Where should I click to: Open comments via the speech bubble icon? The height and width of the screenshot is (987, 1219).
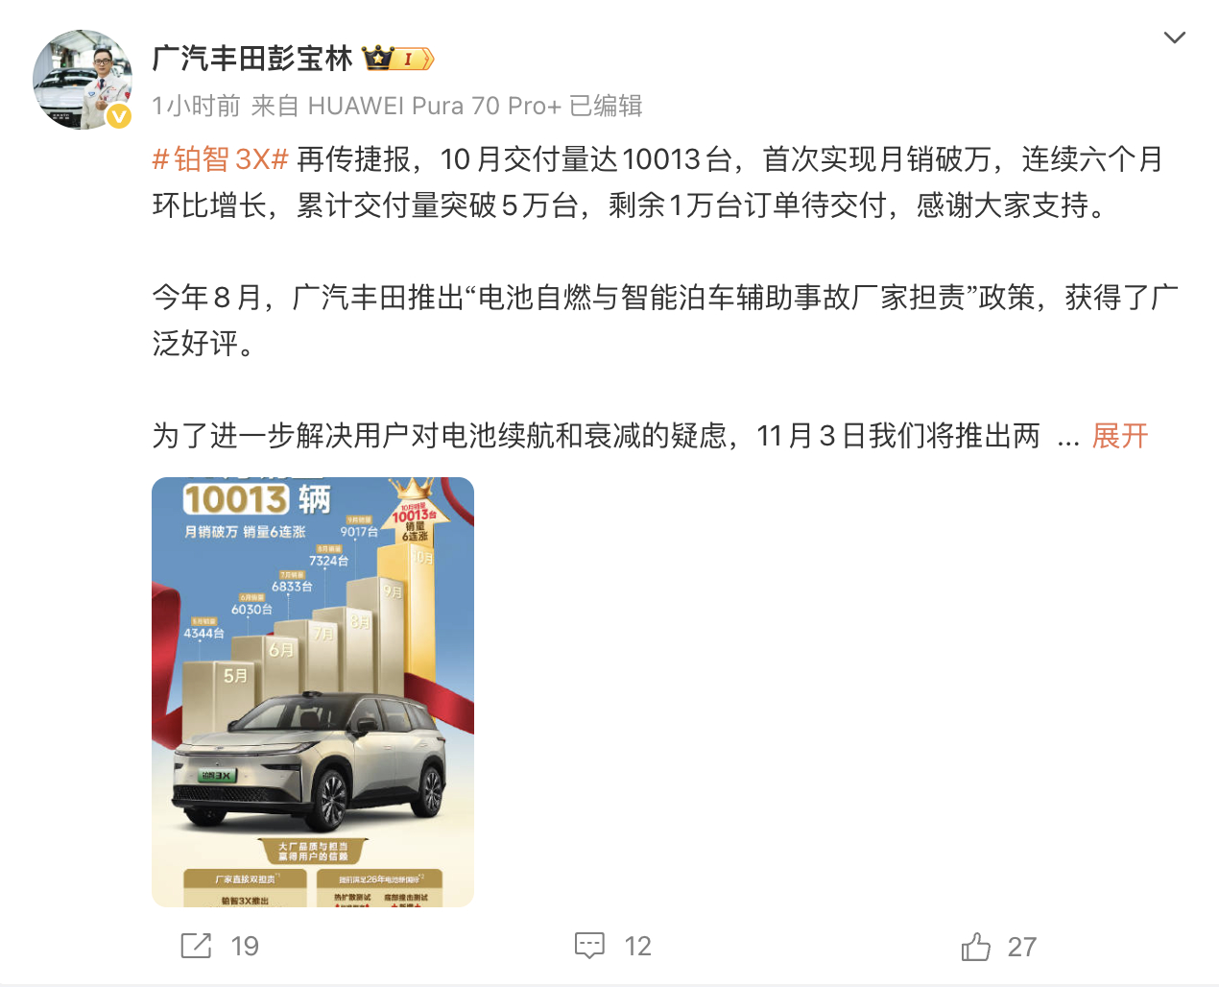point(589,946)
